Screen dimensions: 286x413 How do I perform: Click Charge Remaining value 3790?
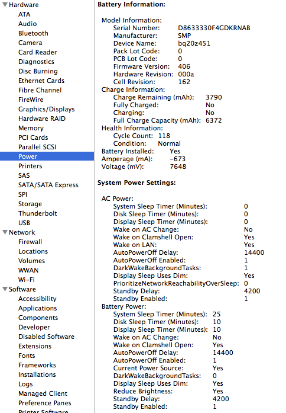coord(214,97)
